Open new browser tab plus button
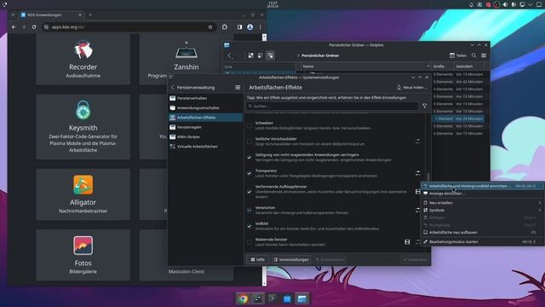This screenshot has height=307, width=545. click(x=90, y=15)
